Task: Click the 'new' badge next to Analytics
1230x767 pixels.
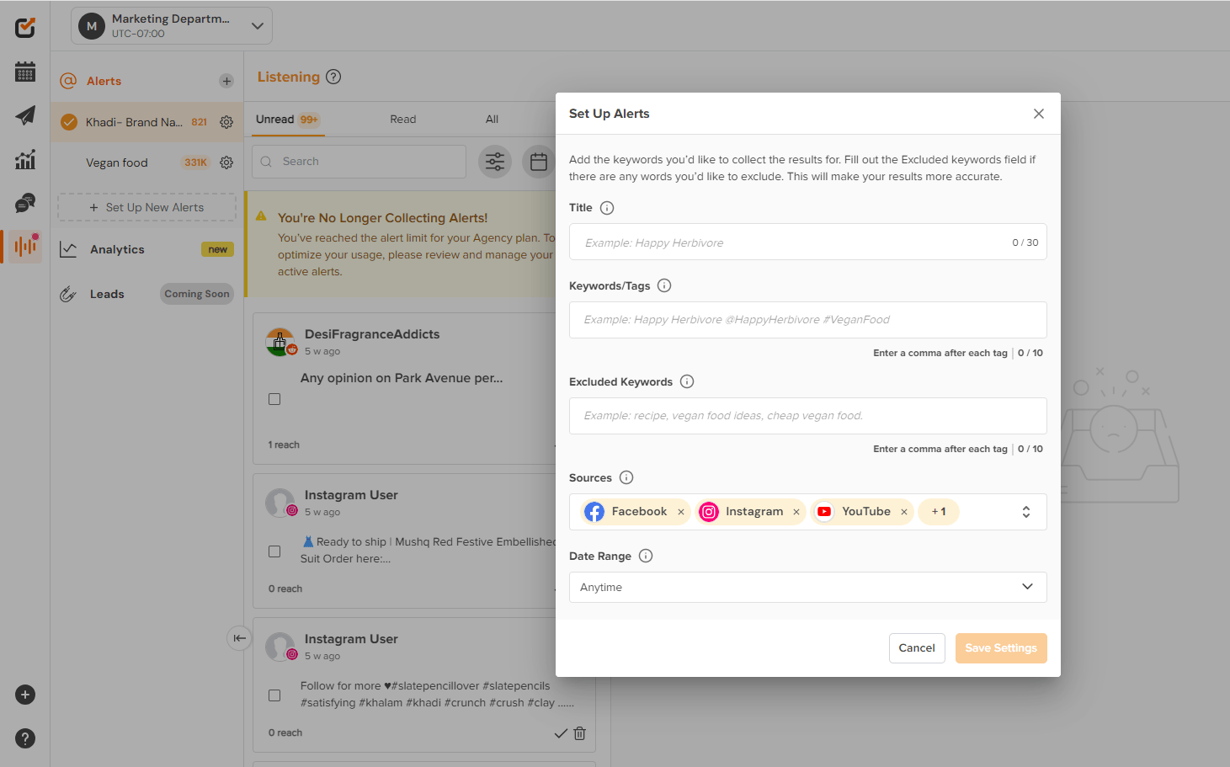Action: point(218,249)
